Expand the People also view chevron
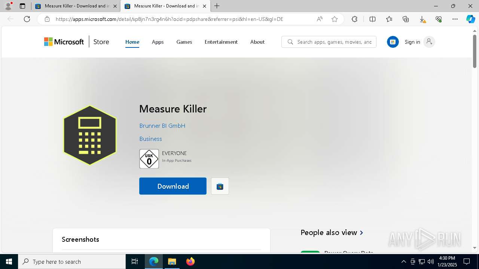 [361, 232]
